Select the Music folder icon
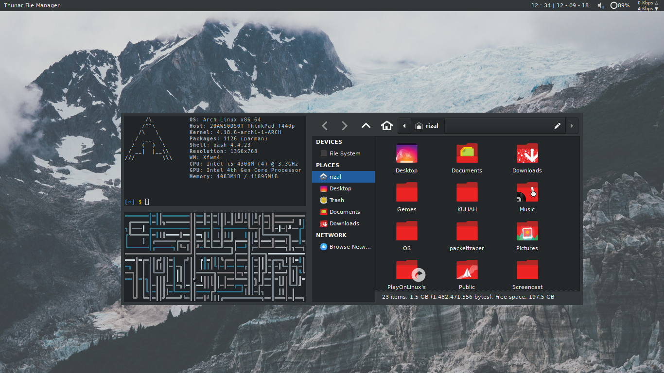Image resolution: width=664 pixels, height=373 pixels. point(527,192)
